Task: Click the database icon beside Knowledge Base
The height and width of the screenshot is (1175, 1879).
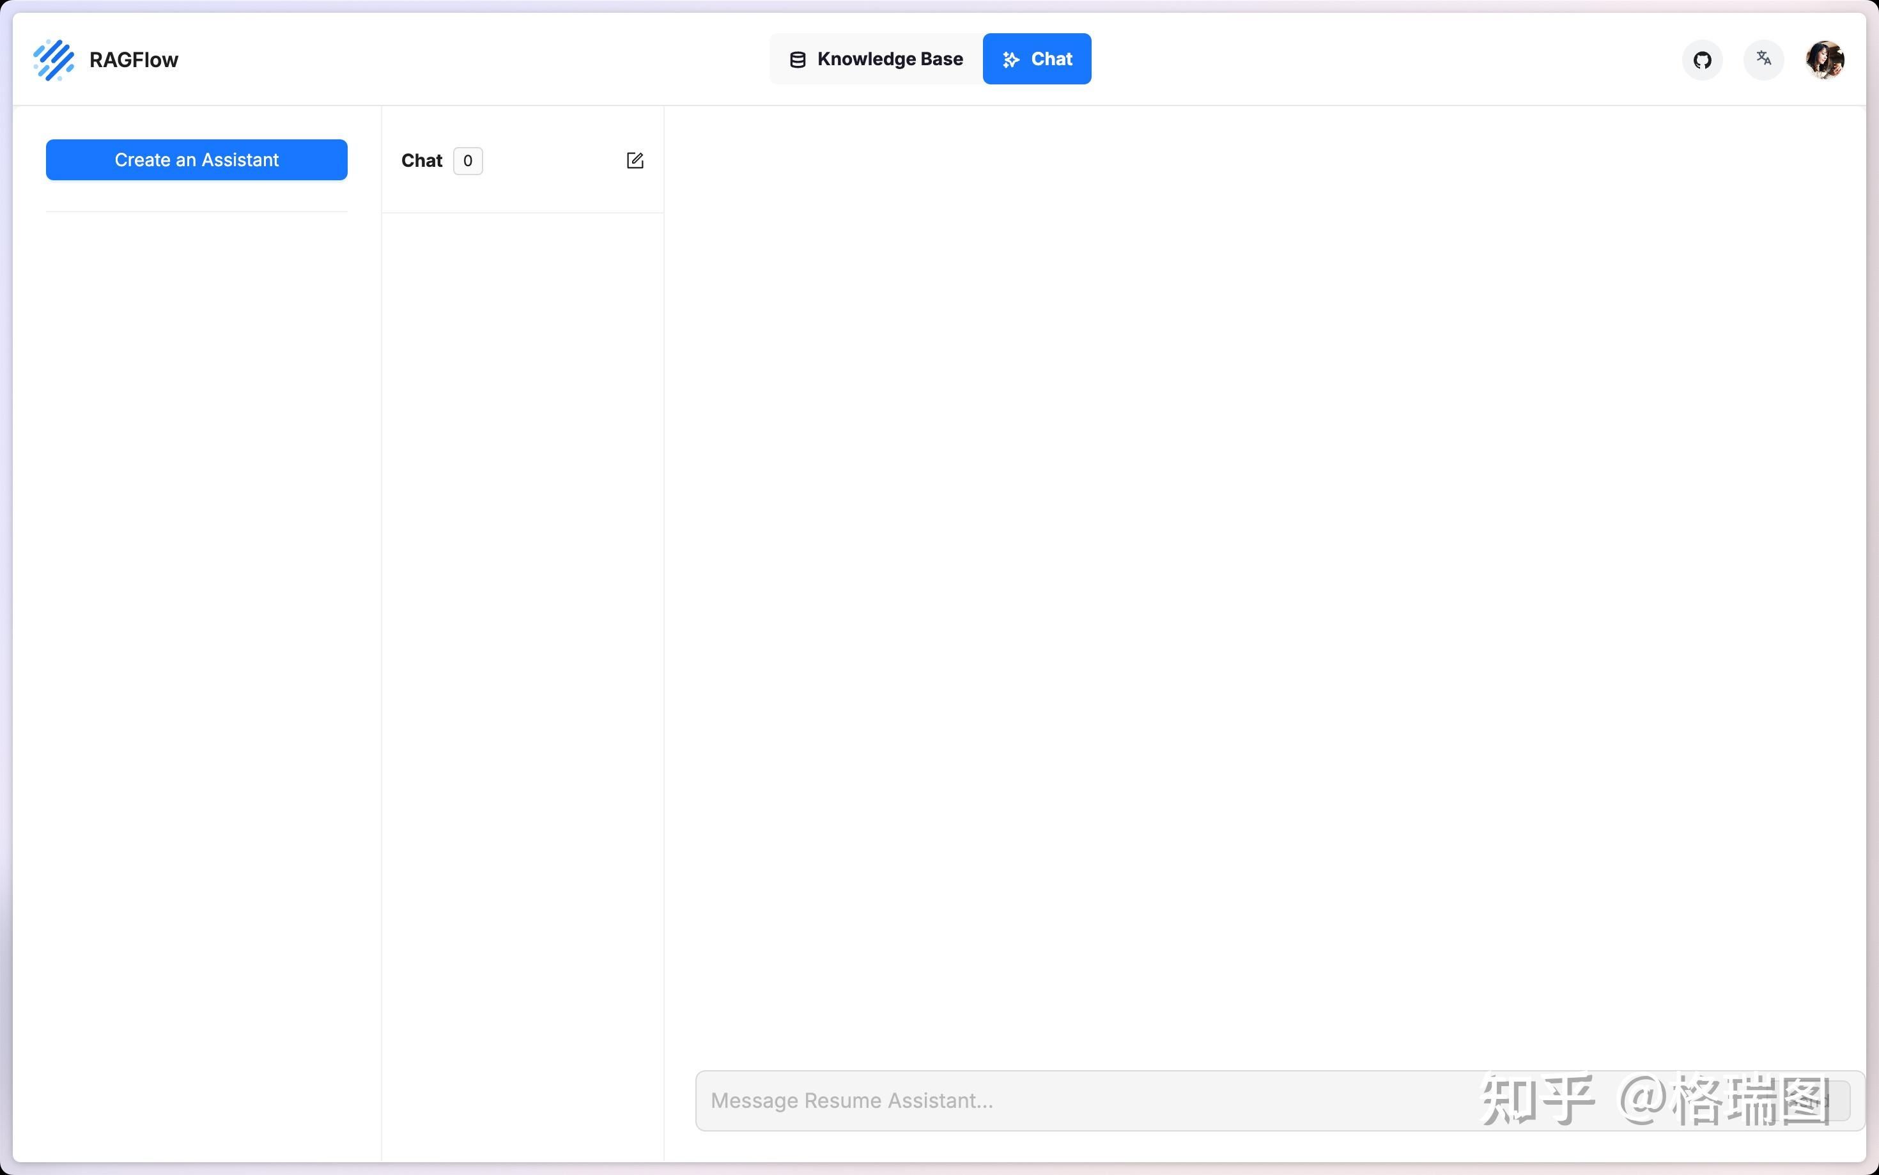Action: (797, 60)
